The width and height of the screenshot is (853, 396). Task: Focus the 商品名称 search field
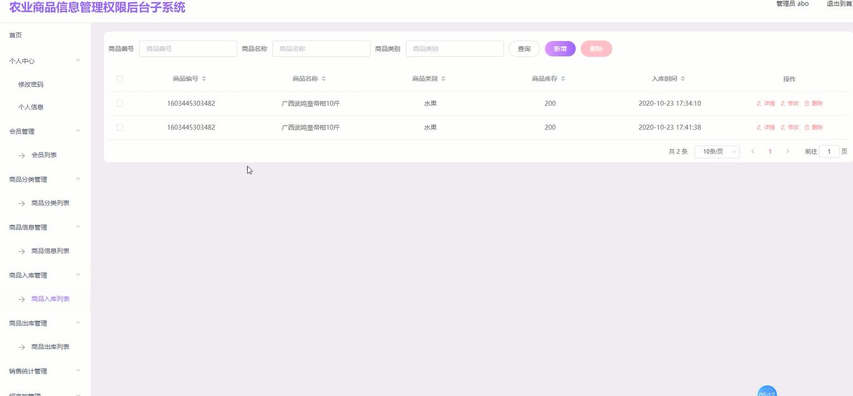[321, 49]
